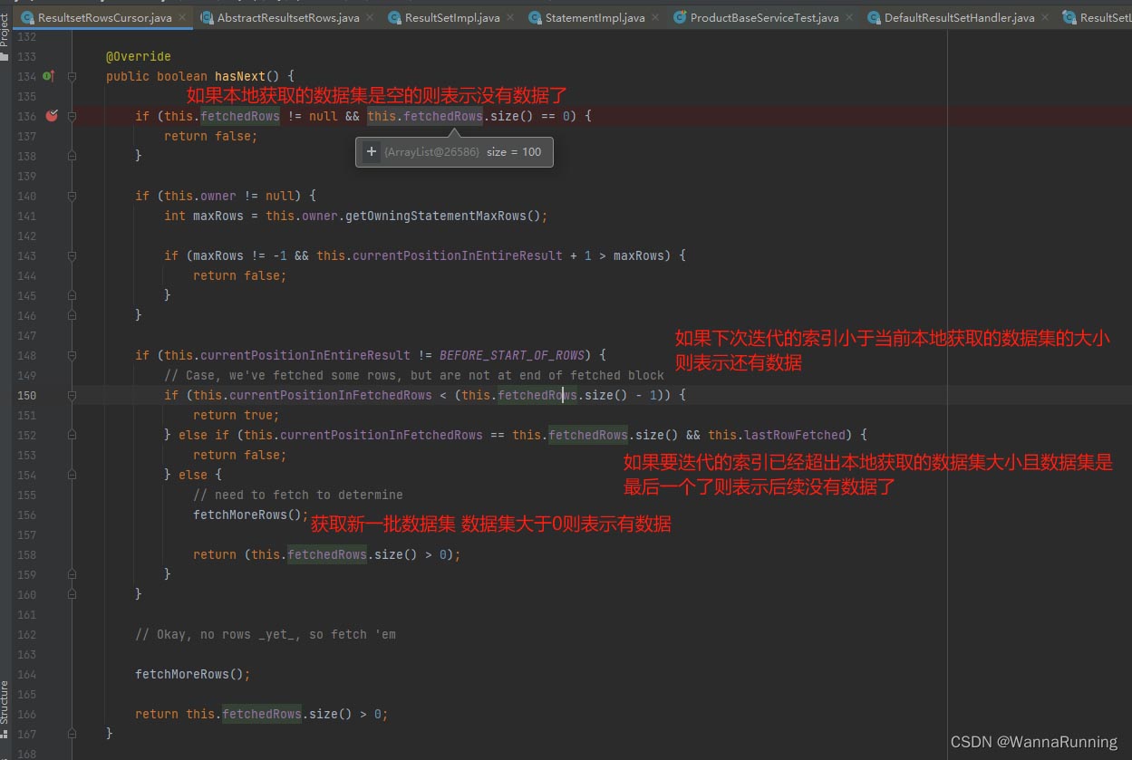1132x760 pixels.
Task: Click the ResultsetRowsCursor.java class file icon
Action: coord(28,17)
